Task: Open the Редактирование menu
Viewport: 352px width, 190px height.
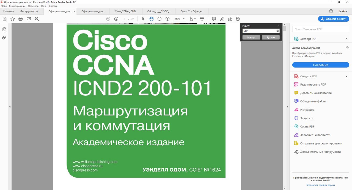Action: click(x=17, y=6)
